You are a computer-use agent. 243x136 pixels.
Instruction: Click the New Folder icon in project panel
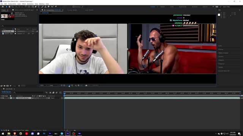pos(5,86)
